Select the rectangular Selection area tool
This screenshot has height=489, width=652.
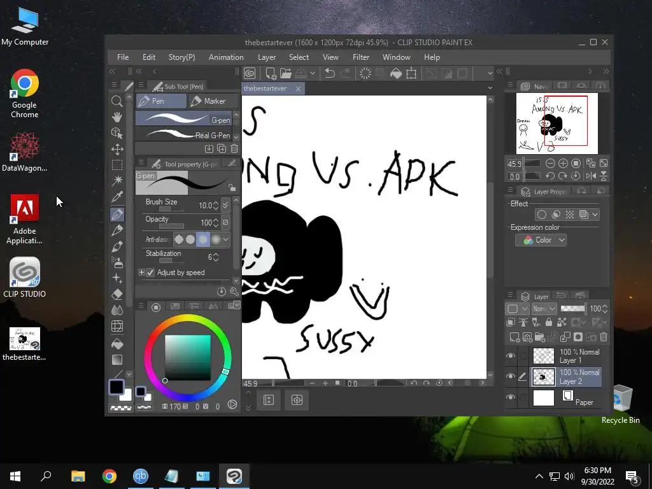point(117,165)
